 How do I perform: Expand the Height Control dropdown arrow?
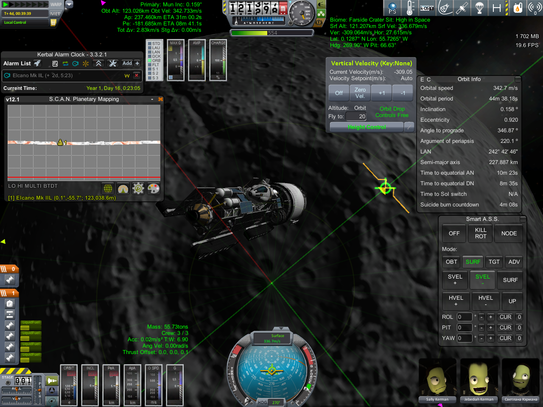coord(409,127)
